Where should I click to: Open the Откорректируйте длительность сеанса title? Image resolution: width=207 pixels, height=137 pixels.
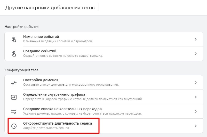tap(58, 123)
